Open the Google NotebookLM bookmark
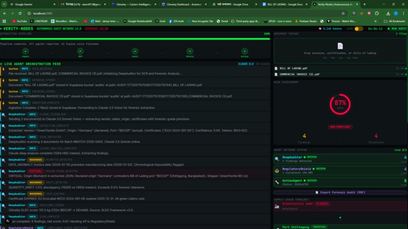The image size is (408, 229). (x=137, y=21)
